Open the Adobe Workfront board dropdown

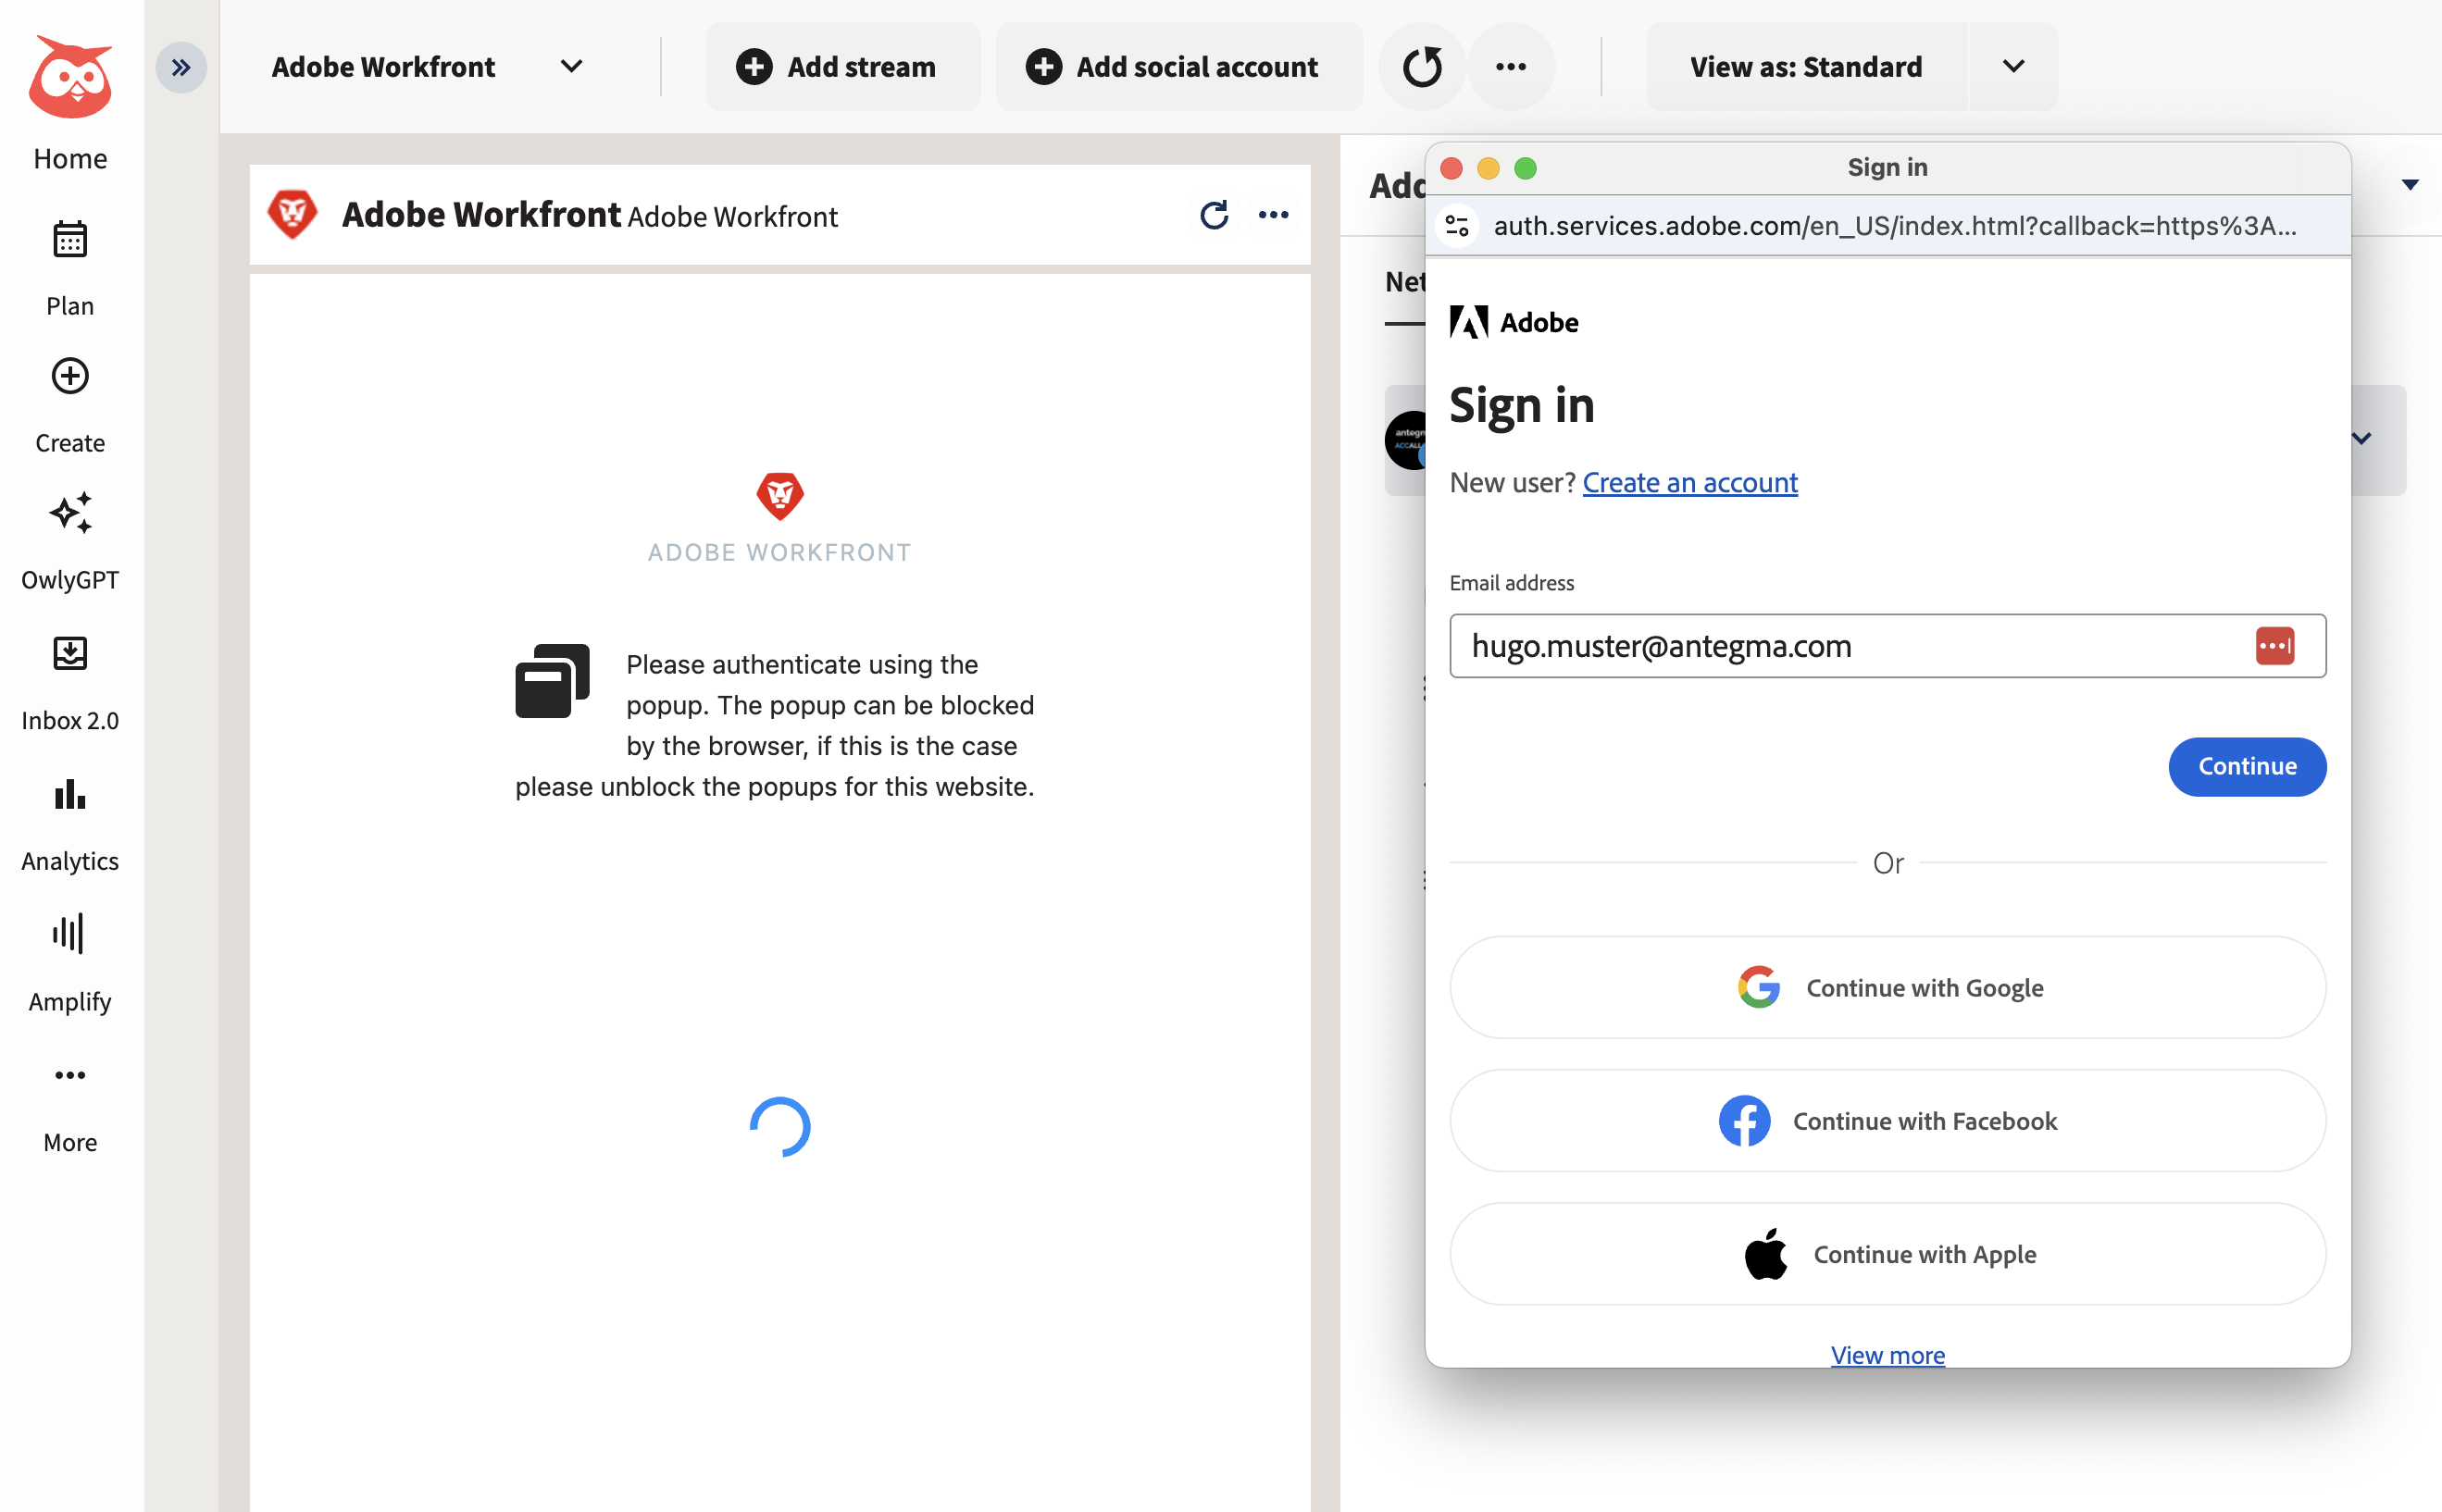(429, 67)
